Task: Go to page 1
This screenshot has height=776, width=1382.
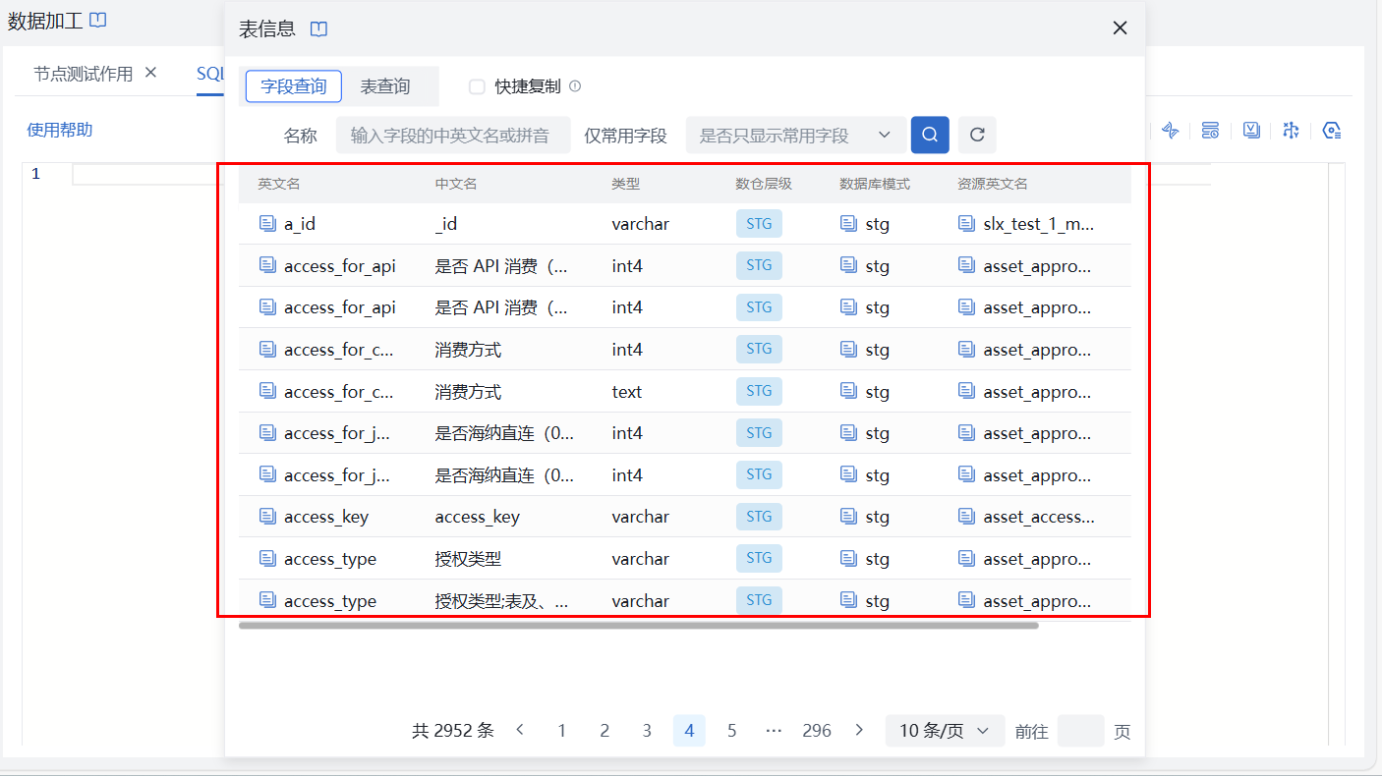Action: point(562,731)
